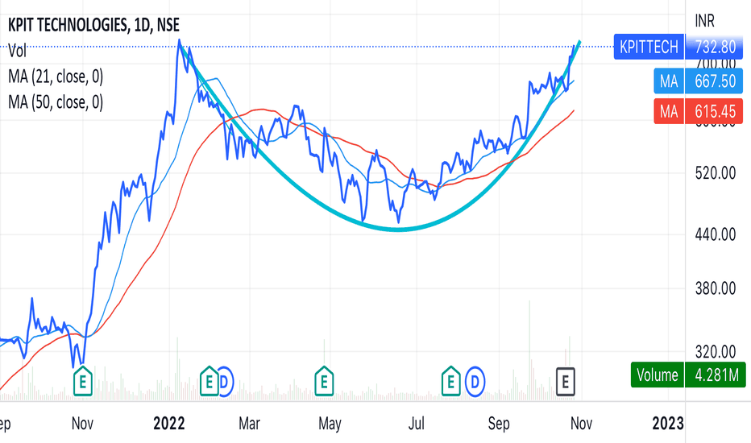This screenshot has height=443, width=751.
Task: Open the green earnings marker beside the first dividend marker
Action: point(210,382)
